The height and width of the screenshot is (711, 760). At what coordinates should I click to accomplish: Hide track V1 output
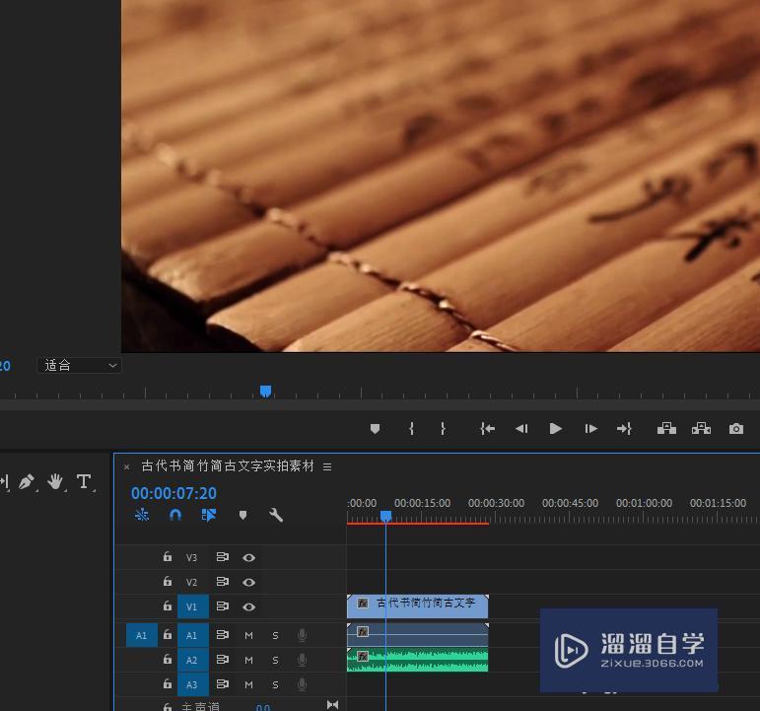[248, 606]
